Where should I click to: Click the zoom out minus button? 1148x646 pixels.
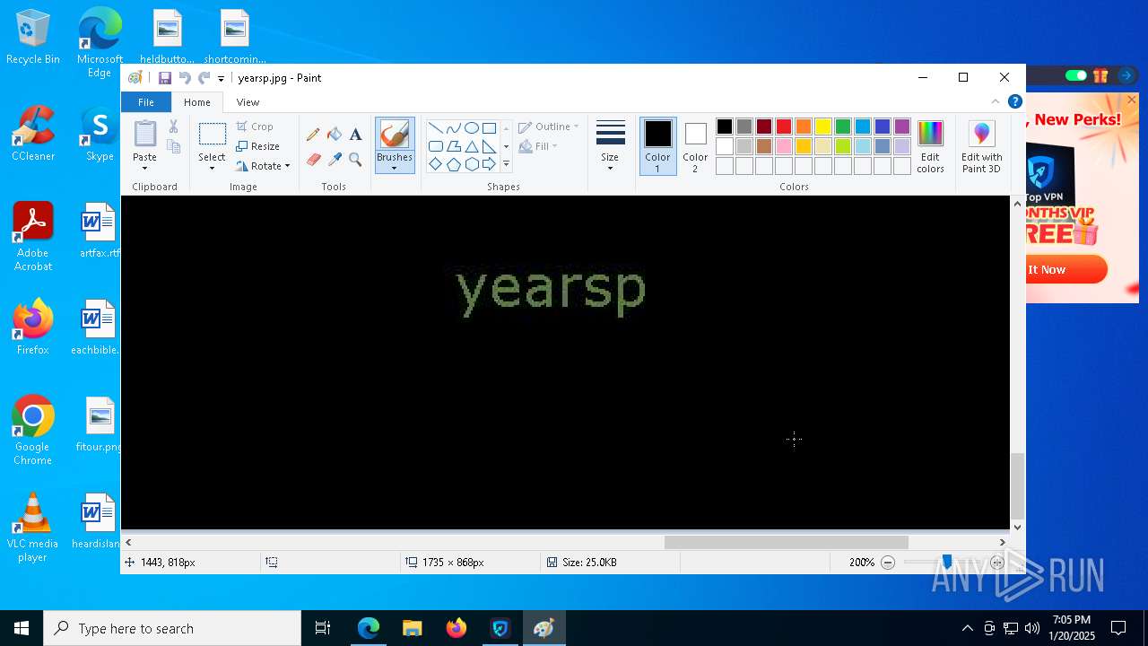[888, 563]
